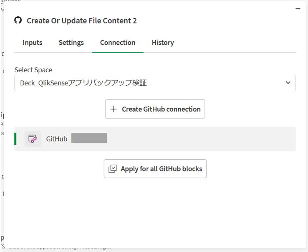Screen dimensions: 308x252
Task: Apply connection for all GitHub blocks
Action: pyautogui.click(x=155, y=168)
